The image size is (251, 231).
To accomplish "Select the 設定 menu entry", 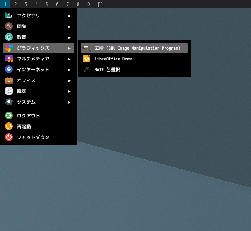I will click(39, 91).
